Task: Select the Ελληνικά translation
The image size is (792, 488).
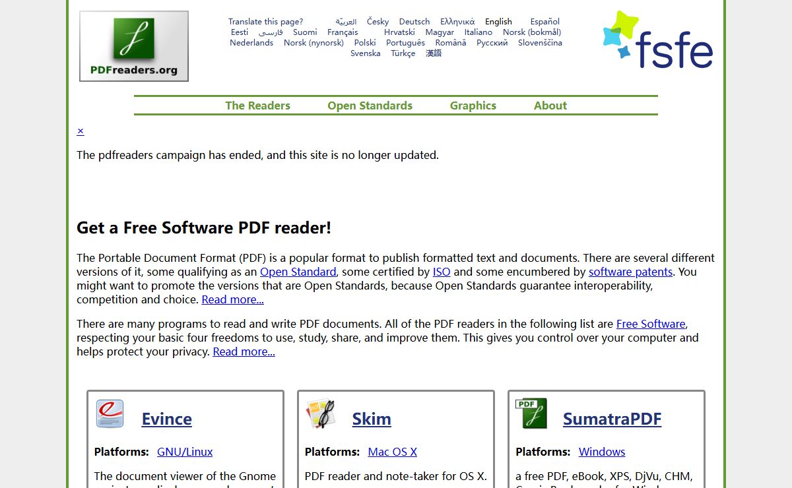Action: pos(457,22)
